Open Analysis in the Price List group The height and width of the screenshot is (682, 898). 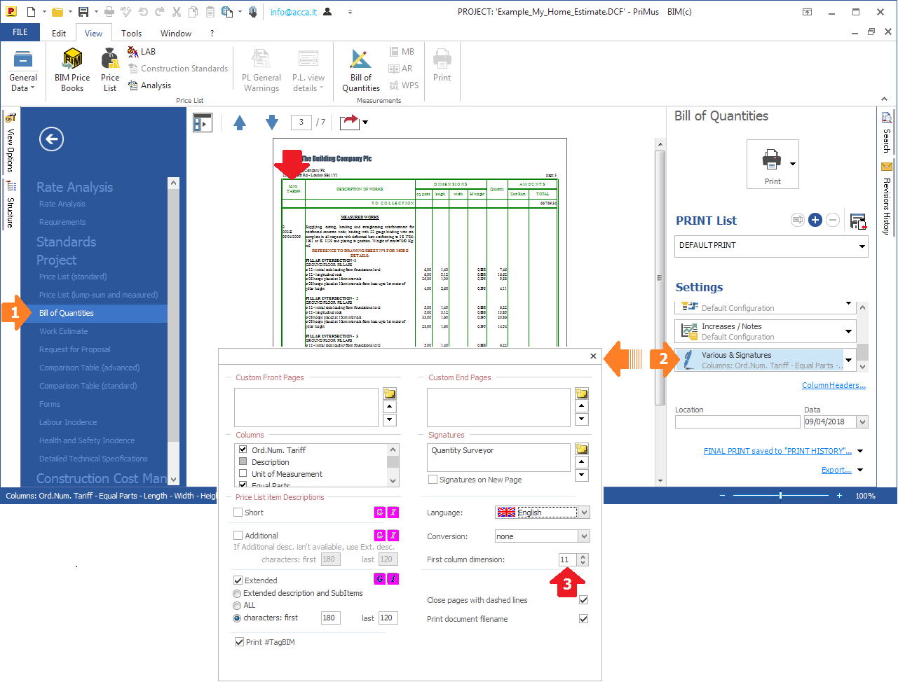tap(149, 85)
